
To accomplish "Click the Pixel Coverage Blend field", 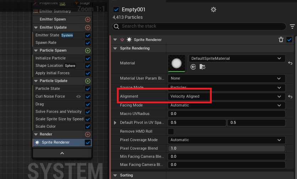I will pos(227,149).
